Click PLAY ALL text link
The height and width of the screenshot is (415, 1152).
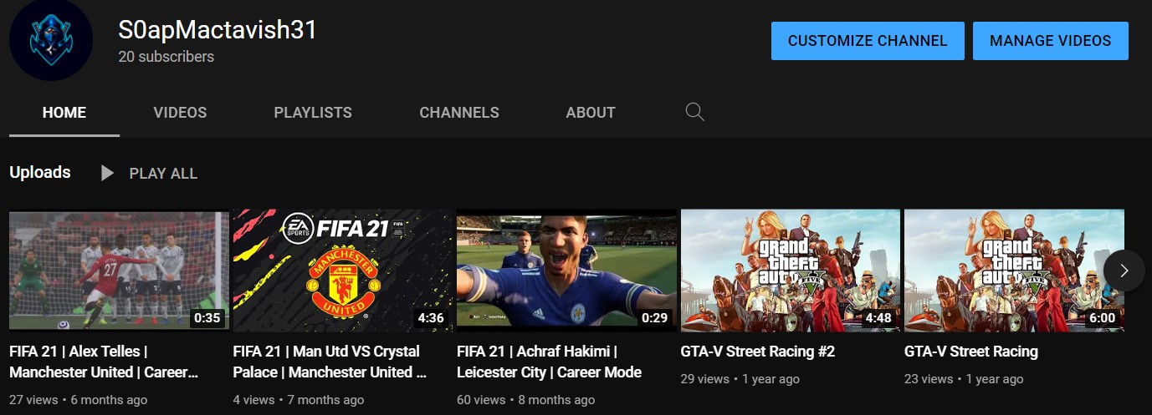pyautogui.click(x=163, y=174)
